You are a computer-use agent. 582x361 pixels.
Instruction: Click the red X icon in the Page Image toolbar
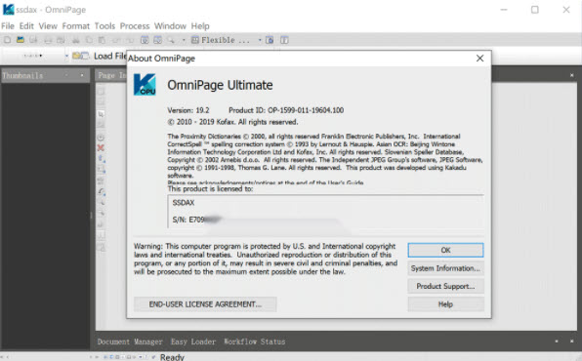(101, 147)
